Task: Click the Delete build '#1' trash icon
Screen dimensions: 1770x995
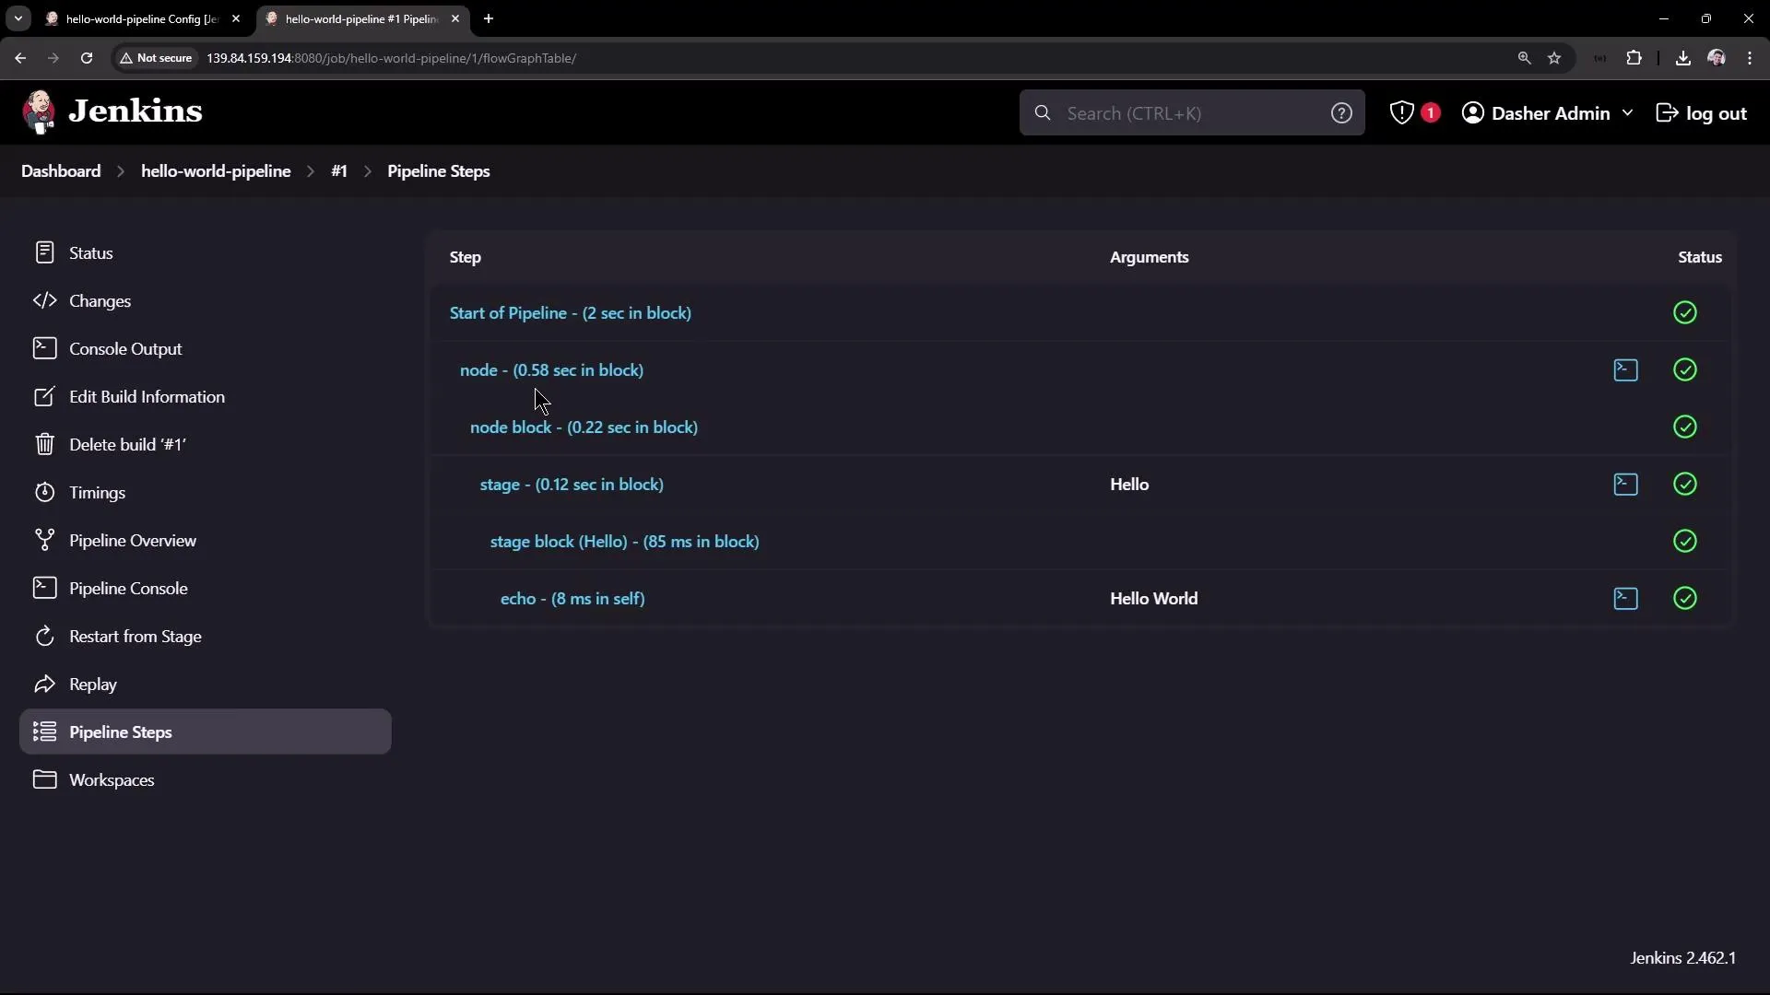Action: (45, 444)
